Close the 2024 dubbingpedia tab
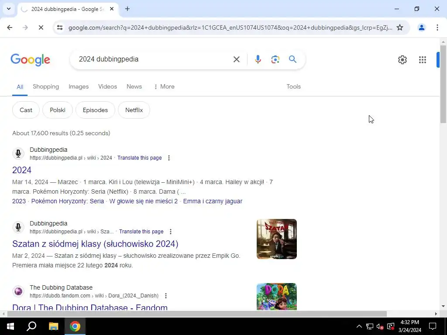Screen dimensions: 447x335 (112, 9)
